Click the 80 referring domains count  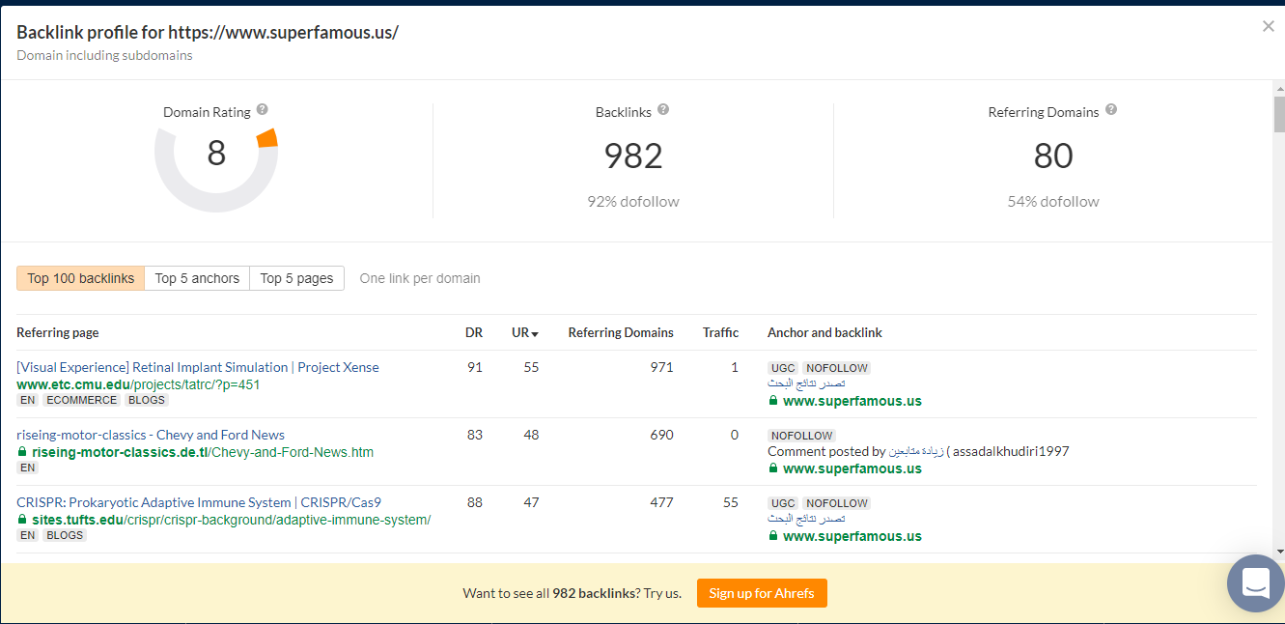1053,156
